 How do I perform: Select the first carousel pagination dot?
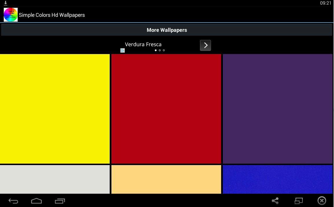coord(156,50)
